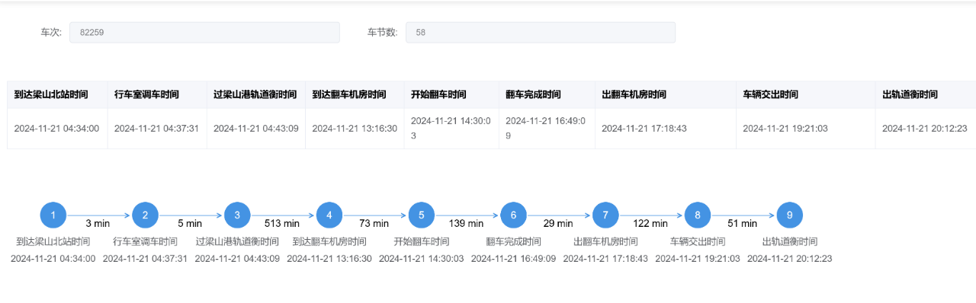The height and width of the screenshot is (303, 976).
Task: Select step circle 8 车辆交出时间
Action: (x=698, y=215)
